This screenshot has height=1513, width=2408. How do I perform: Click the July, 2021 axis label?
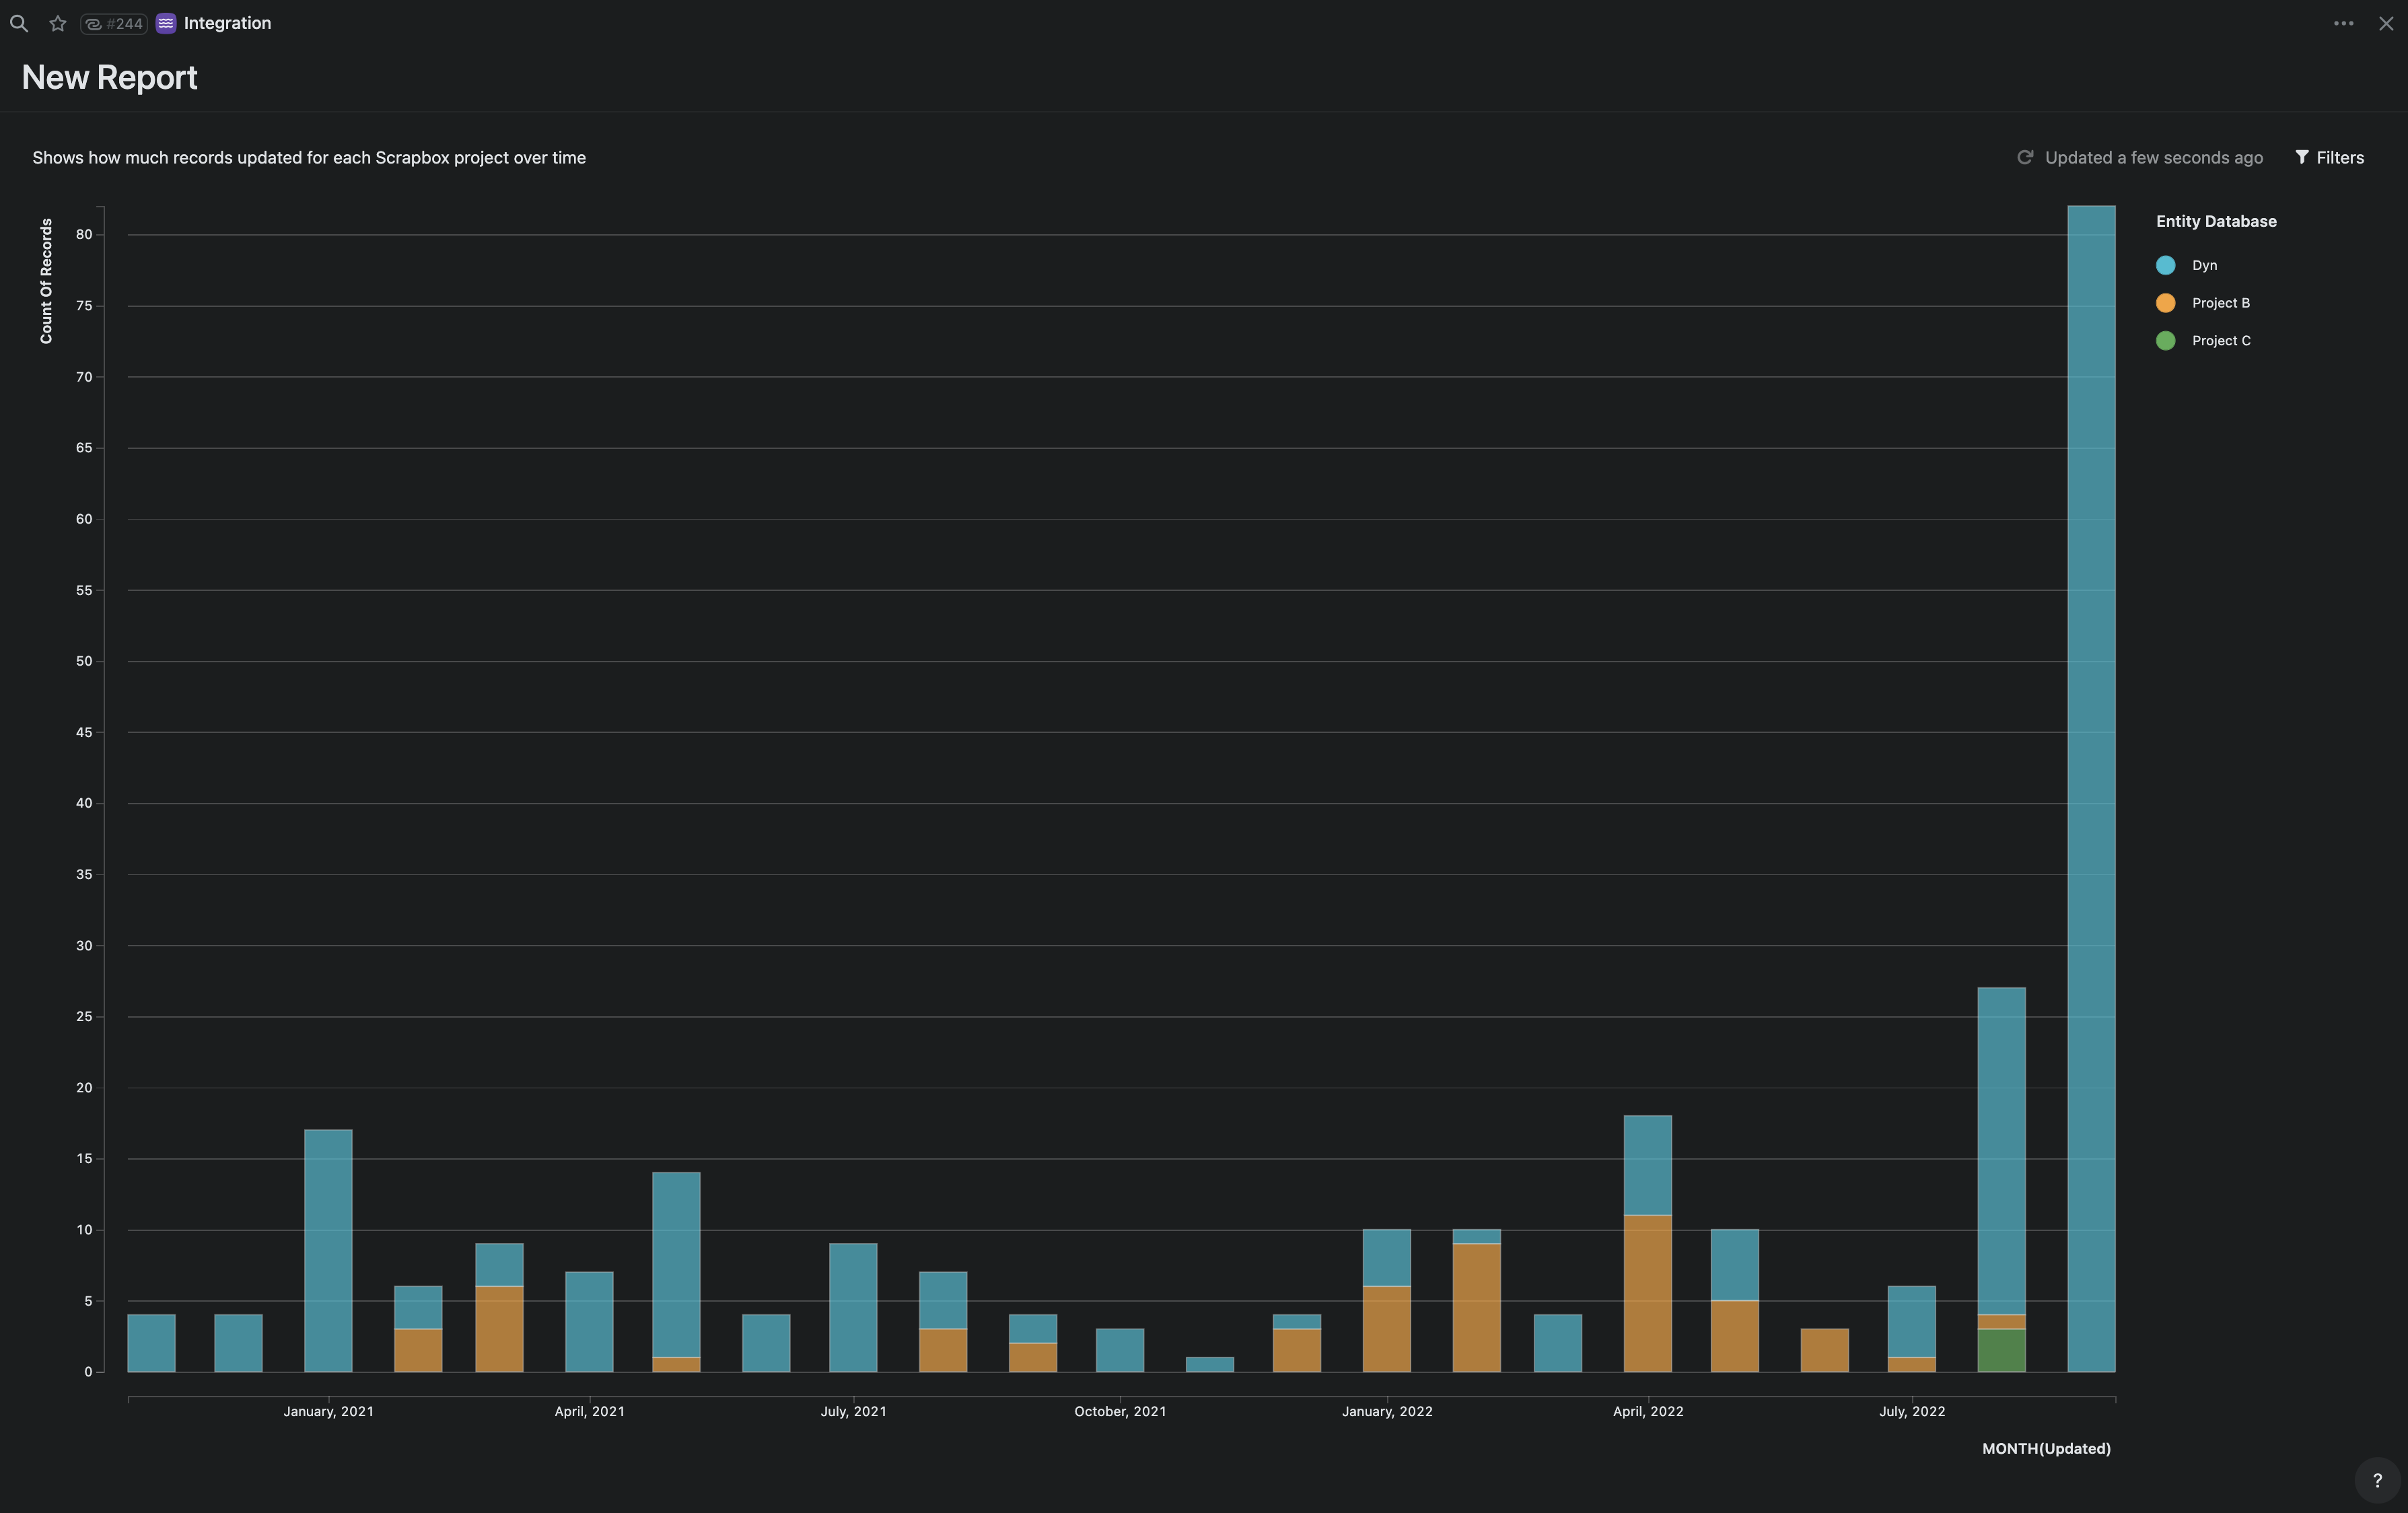(x=853, y=1411)
